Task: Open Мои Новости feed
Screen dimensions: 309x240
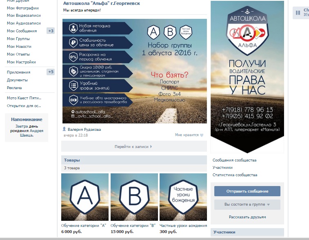Action: coord(19,46)
